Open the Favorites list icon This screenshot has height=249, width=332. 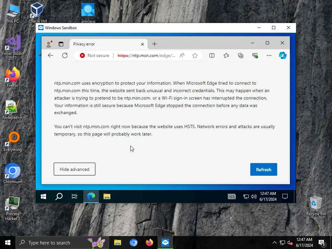[226, 55]
